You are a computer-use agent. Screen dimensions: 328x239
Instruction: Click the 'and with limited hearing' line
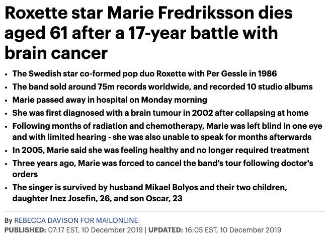(162, 137)
